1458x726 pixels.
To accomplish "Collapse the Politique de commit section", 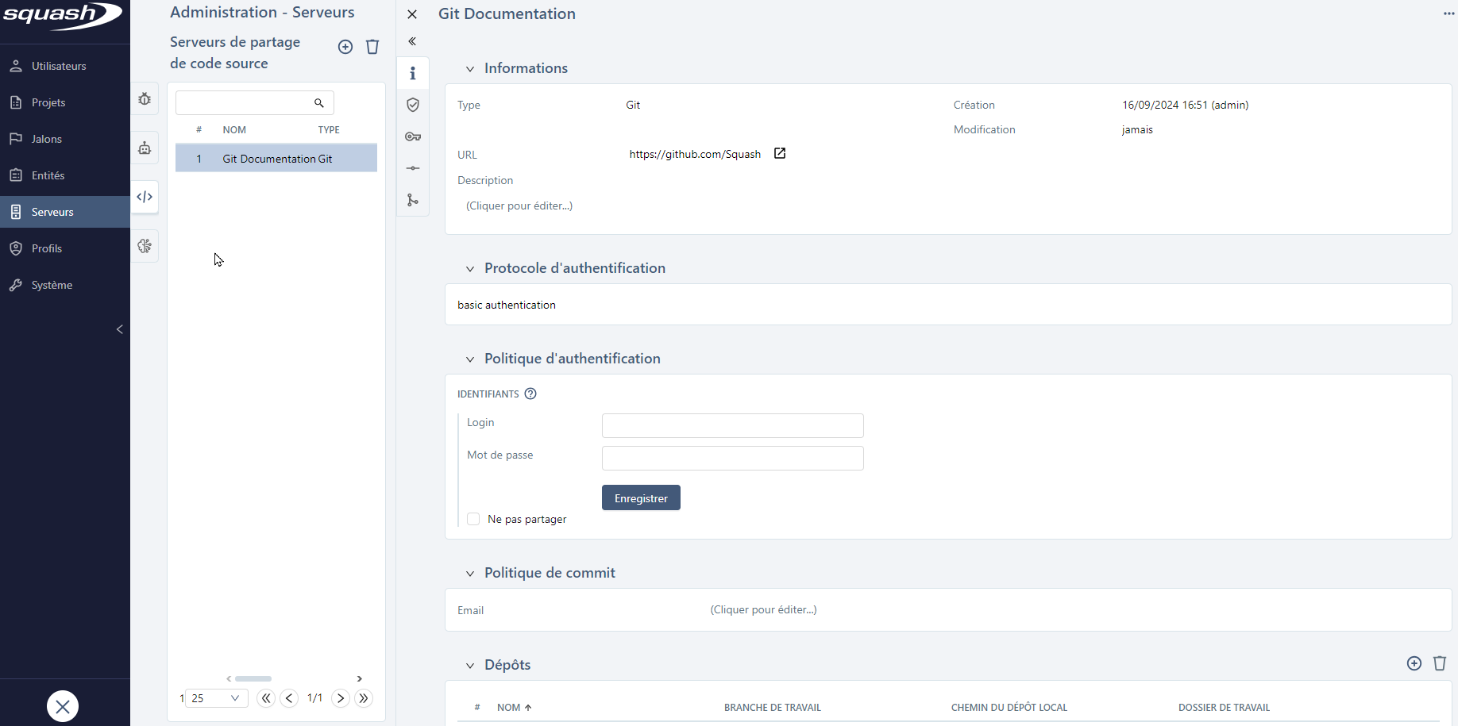I will (470, 572).
